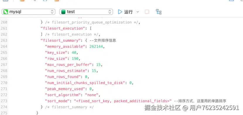Click the filesort_priority_queue_optimization comment
The image size is (243, 115).
[92, 22]
